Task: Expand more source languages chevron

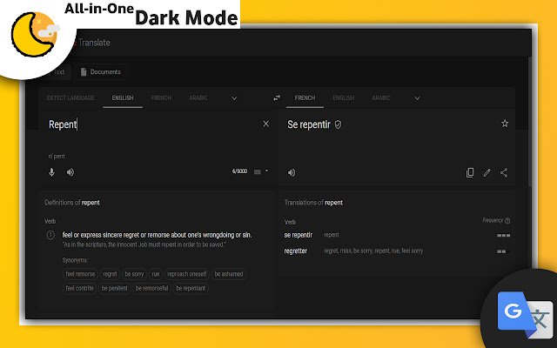Action: click(x=234, y=98)
